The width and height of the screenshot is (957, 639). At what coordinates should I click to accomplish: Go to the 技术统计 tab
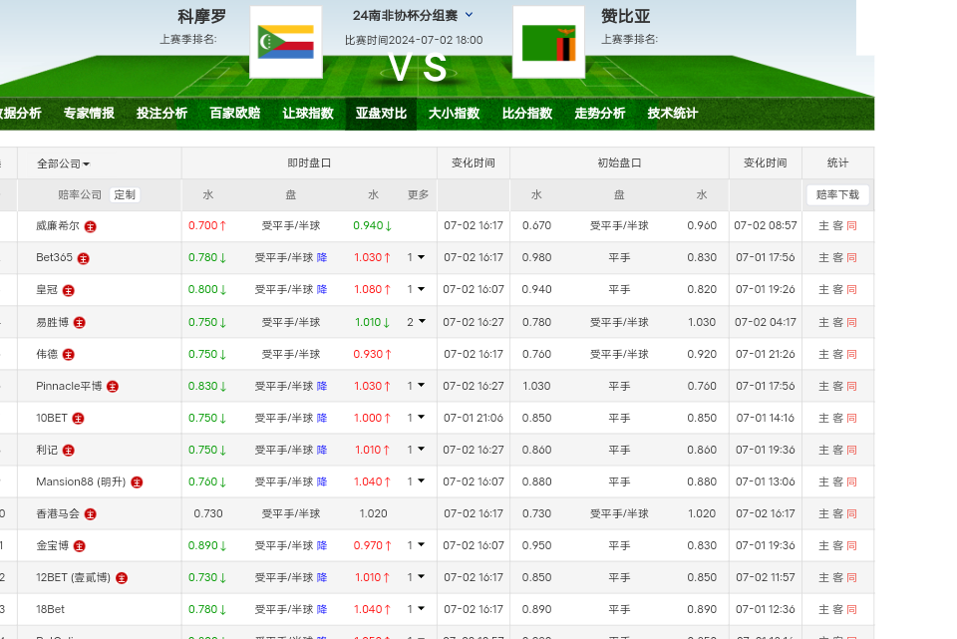tap(673, 114)
